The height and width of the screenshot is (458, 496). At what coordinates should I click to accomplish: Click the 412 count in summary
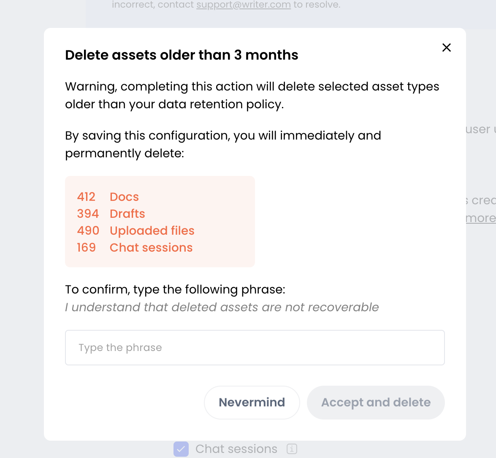(x=86, y=197)
